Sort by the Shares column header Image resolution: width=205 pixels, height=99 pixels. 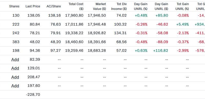(x=14, y=6)
